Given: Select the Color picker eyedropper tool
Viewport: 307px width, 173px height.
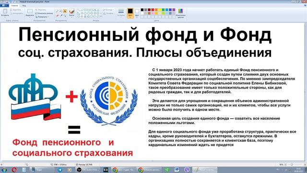Looking at the screenshot, I should 61,15.
